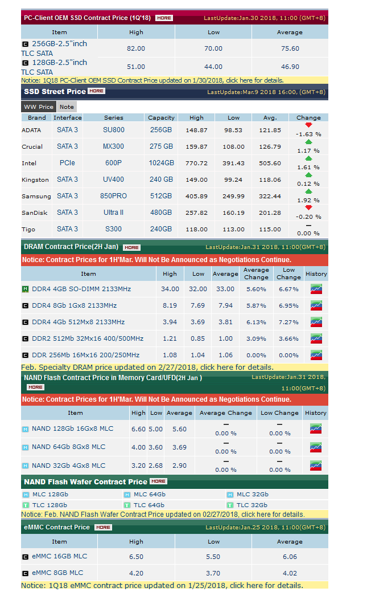Click the UV400 series link for Kingston
The image size is (367, 600).
coord(114,179)
